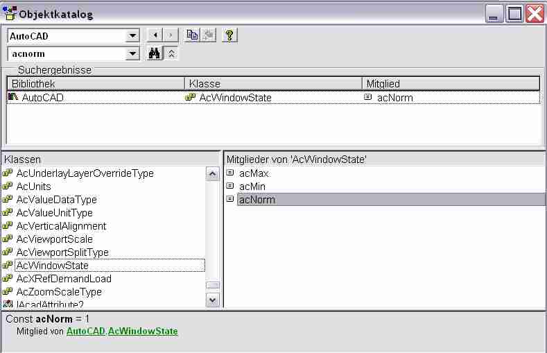This screenshot has height=353, width=547.
Task: Click the enum icon next to AcViewportSplitType
Action: (8, 252)
